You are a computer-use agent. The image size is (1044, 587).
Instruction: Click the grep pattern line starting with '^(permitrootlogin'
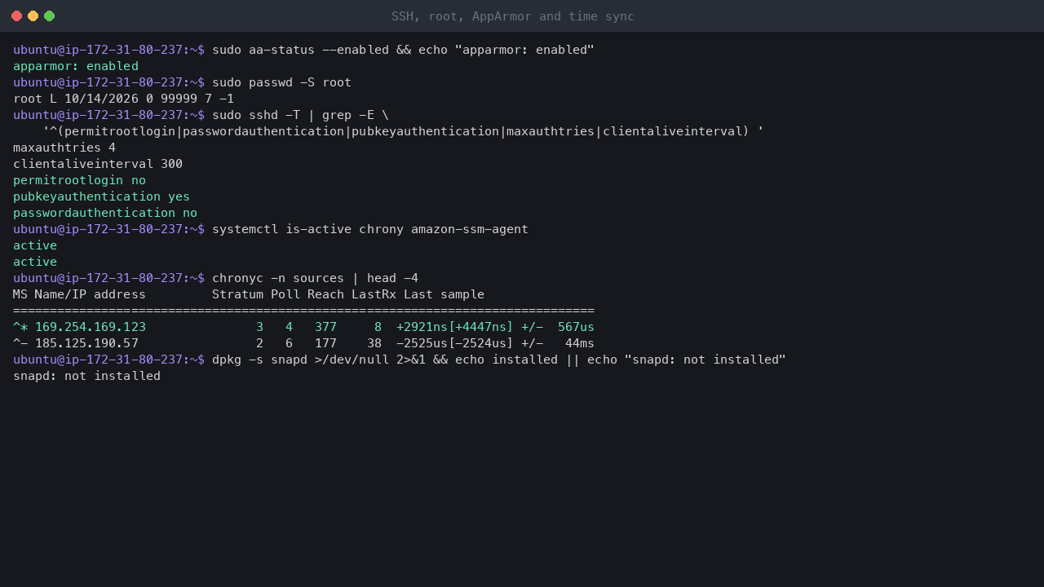pyautogui.click(x=403, y=131)
